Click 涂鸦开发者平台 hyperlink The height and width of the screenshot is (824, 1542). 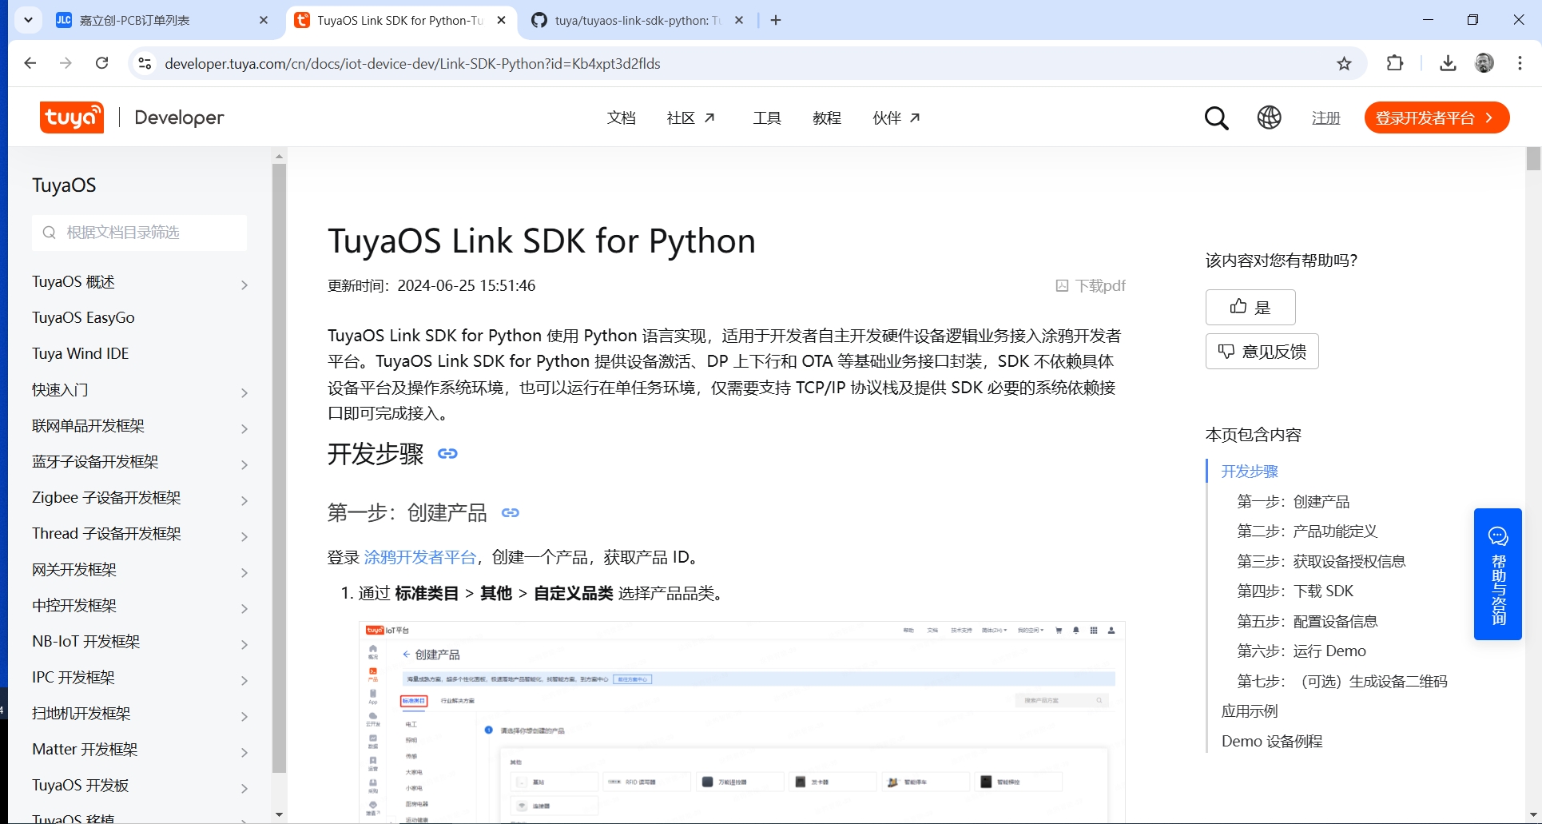click(x=420, y=557)
